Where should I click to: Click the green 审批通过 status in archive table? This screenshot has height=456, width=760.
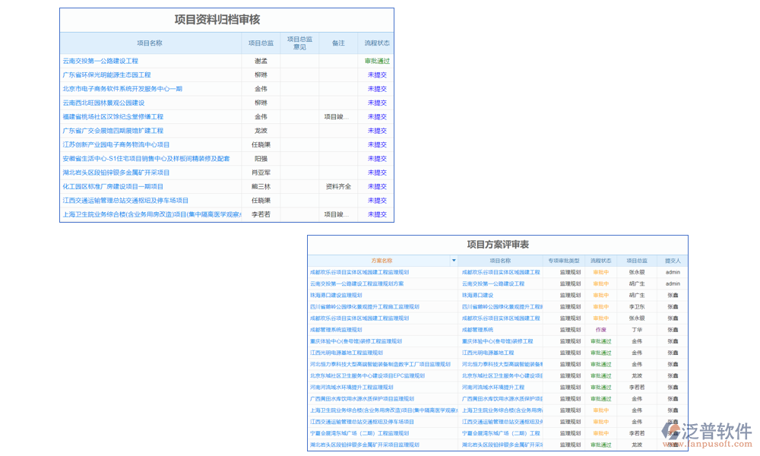(376, 61)
